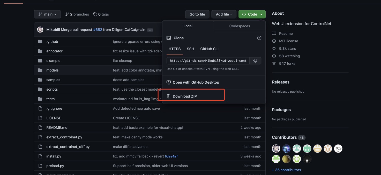Screen dimensions: 381x175
Task: Click the clone help question mark icon
Action: (x=259, y=38)
